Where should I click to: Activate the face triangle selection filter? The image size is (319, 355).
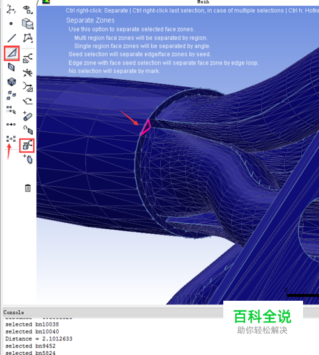pyautogui.click(x=11, y=53)
